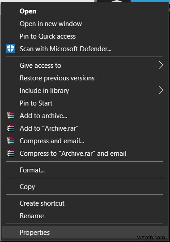Click the WinRAR icon beside Add to "Archive.rar"

click(11, 128)
